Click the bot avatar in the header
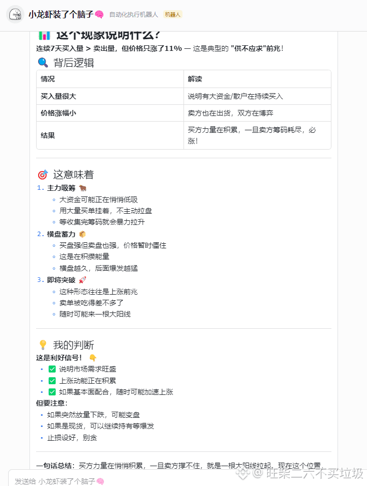This screenshot has width=367, height=486. tap(16, 14)
